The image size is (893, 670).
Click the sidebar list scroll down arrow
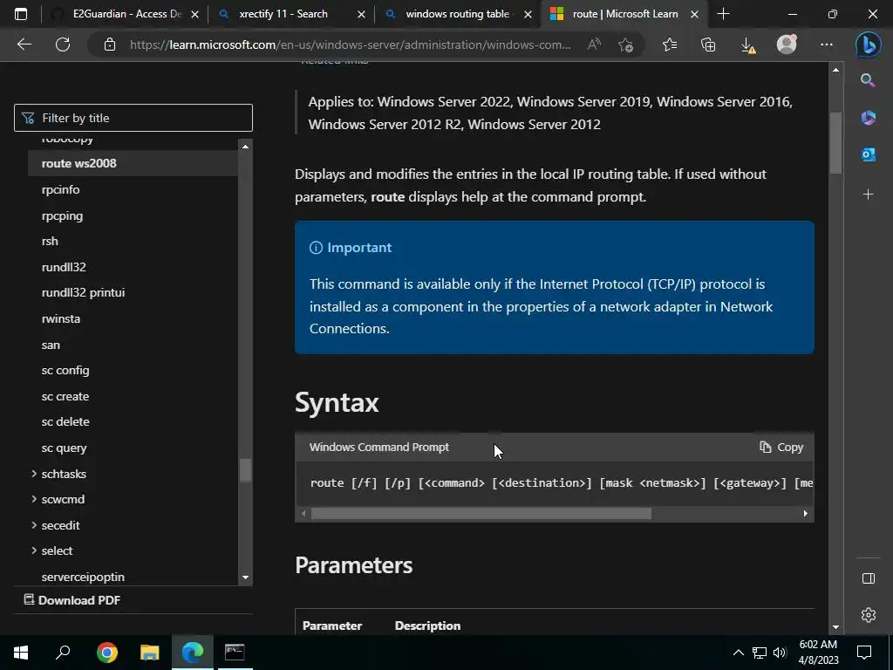245,578
